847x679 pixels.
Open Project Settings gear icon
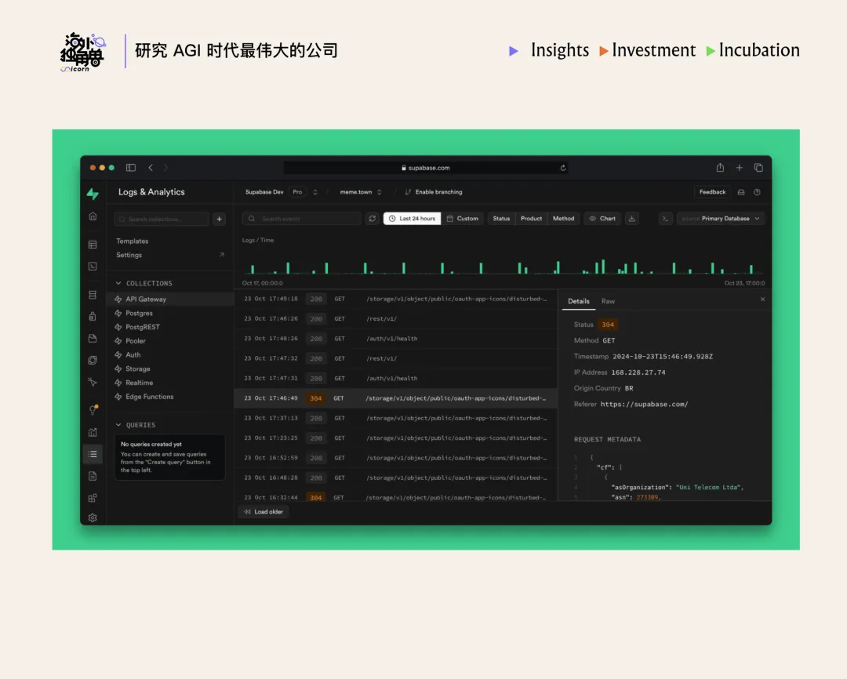(93, 517)
